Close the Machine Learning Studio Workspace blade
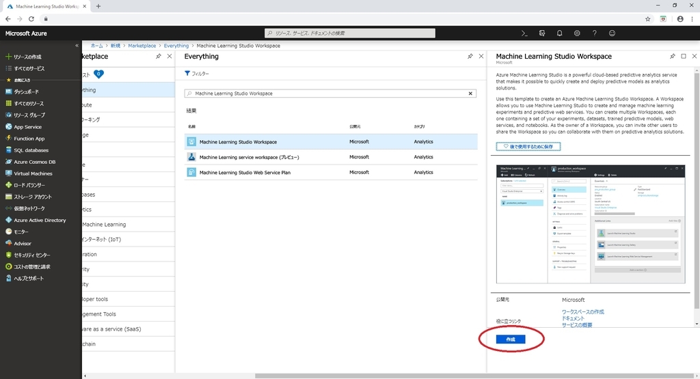The width and height of the screenshot is (700, 379). [x=695, y=56]
